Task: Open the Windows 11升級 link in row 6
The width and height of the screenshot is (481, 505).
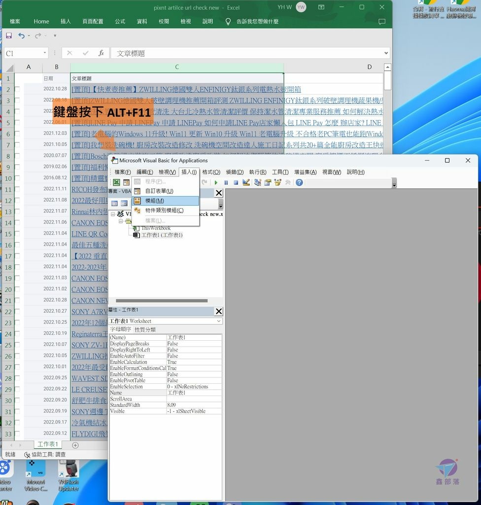Action: point(227,134)
